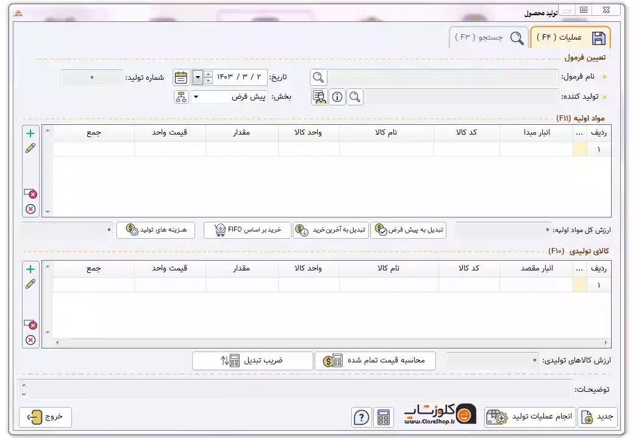The width and height of the screenshot is (633, 438).
Task: Edit row in کالای تولیدی table (pencil icon)
Action: tap(30, 284)
